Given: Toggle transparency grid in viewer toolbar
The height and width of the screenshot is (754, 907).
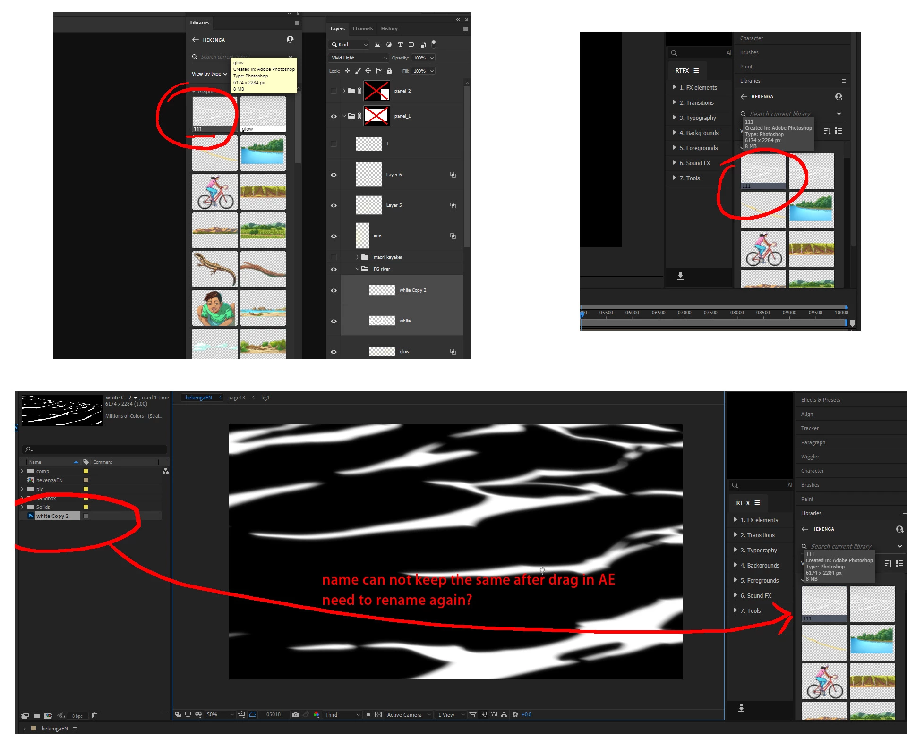Looking at the screenshot, I should pyautogui.click(x=378, y=715).
